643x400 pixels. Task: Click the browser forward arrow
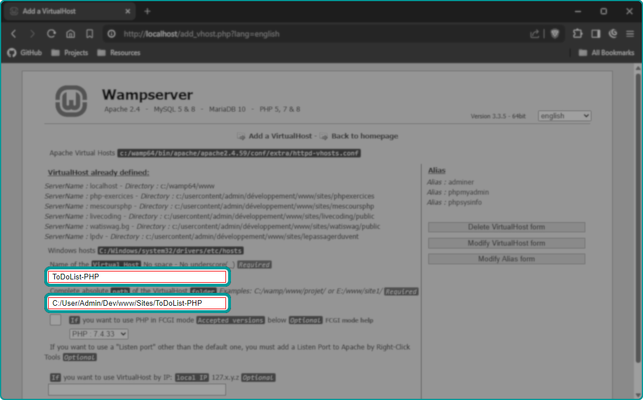(x=33, y=34)
